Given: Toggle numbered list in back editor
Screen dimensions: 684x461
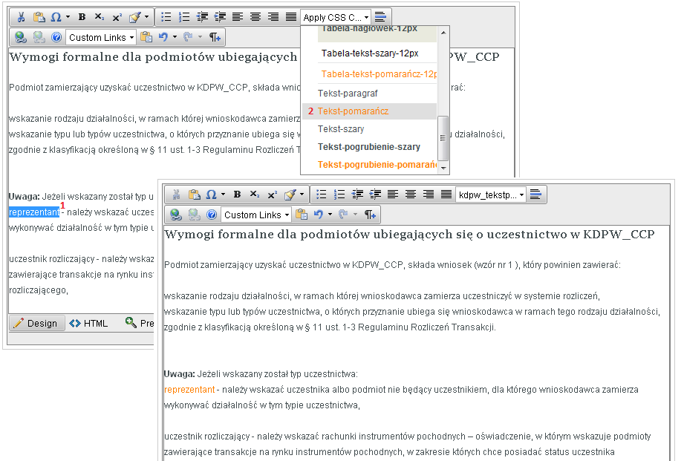Looking at the screenshot, I should click(x=184, y=17).
